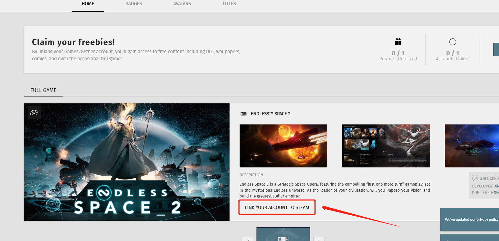Image resolution: width=499 pixels, height=241 pixels.
Task: Click the PUBLISHER label
Action: (x=482, y=193)
